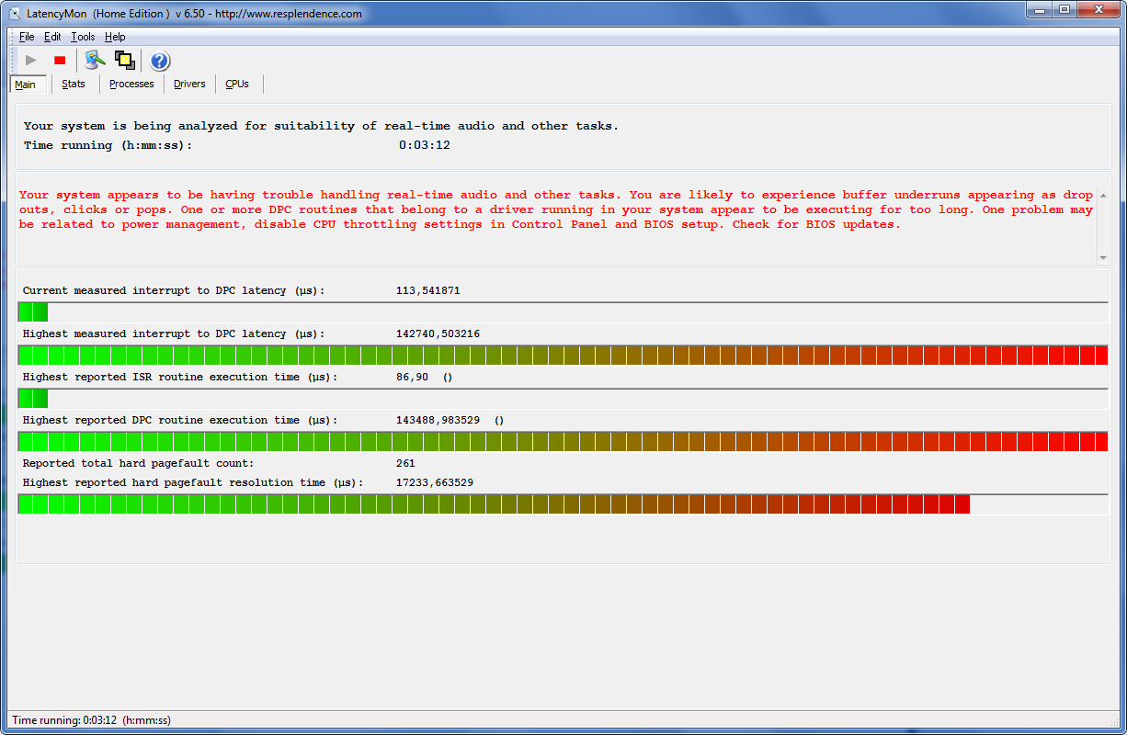The height and width of the screenshot is (735, 1127).
Task: Open the options icon with monitor and pencil
Action: click(x=95, y=61)
